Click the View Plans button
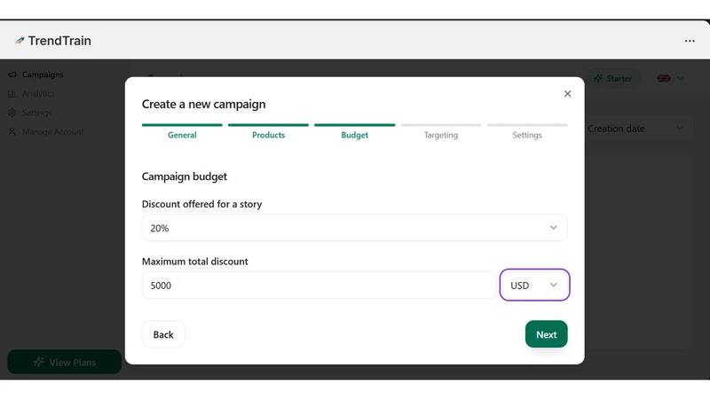Screen dimensions: 710x399 pyautogui.click(x=64, y=362)
